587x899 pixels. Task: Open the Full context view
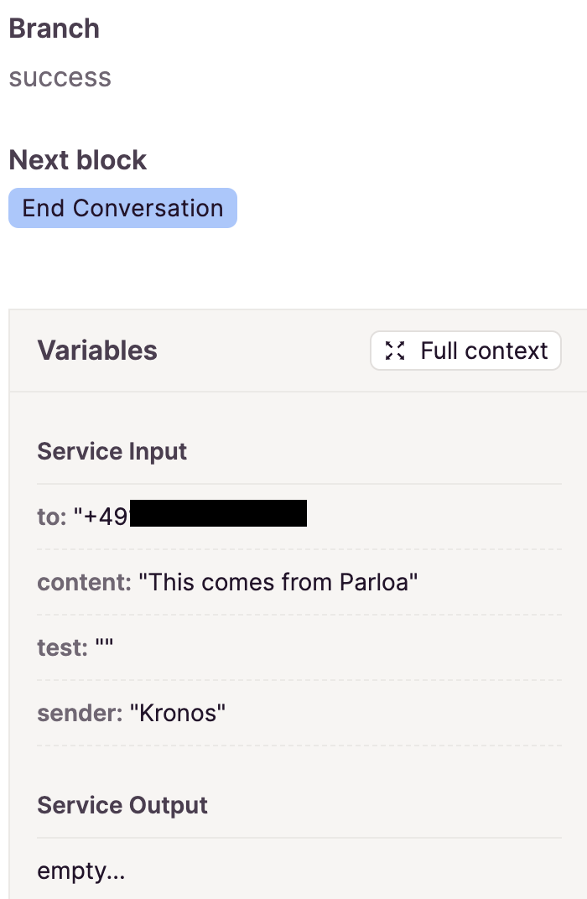pyautogui.click(x=465, y=351)
